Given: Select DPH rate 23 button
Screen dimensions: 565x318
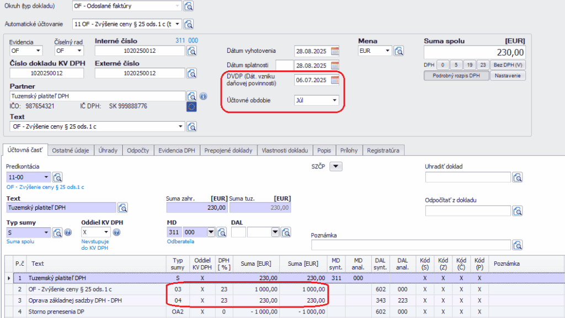Looking at the screenshot, I should tap(483, 65).
